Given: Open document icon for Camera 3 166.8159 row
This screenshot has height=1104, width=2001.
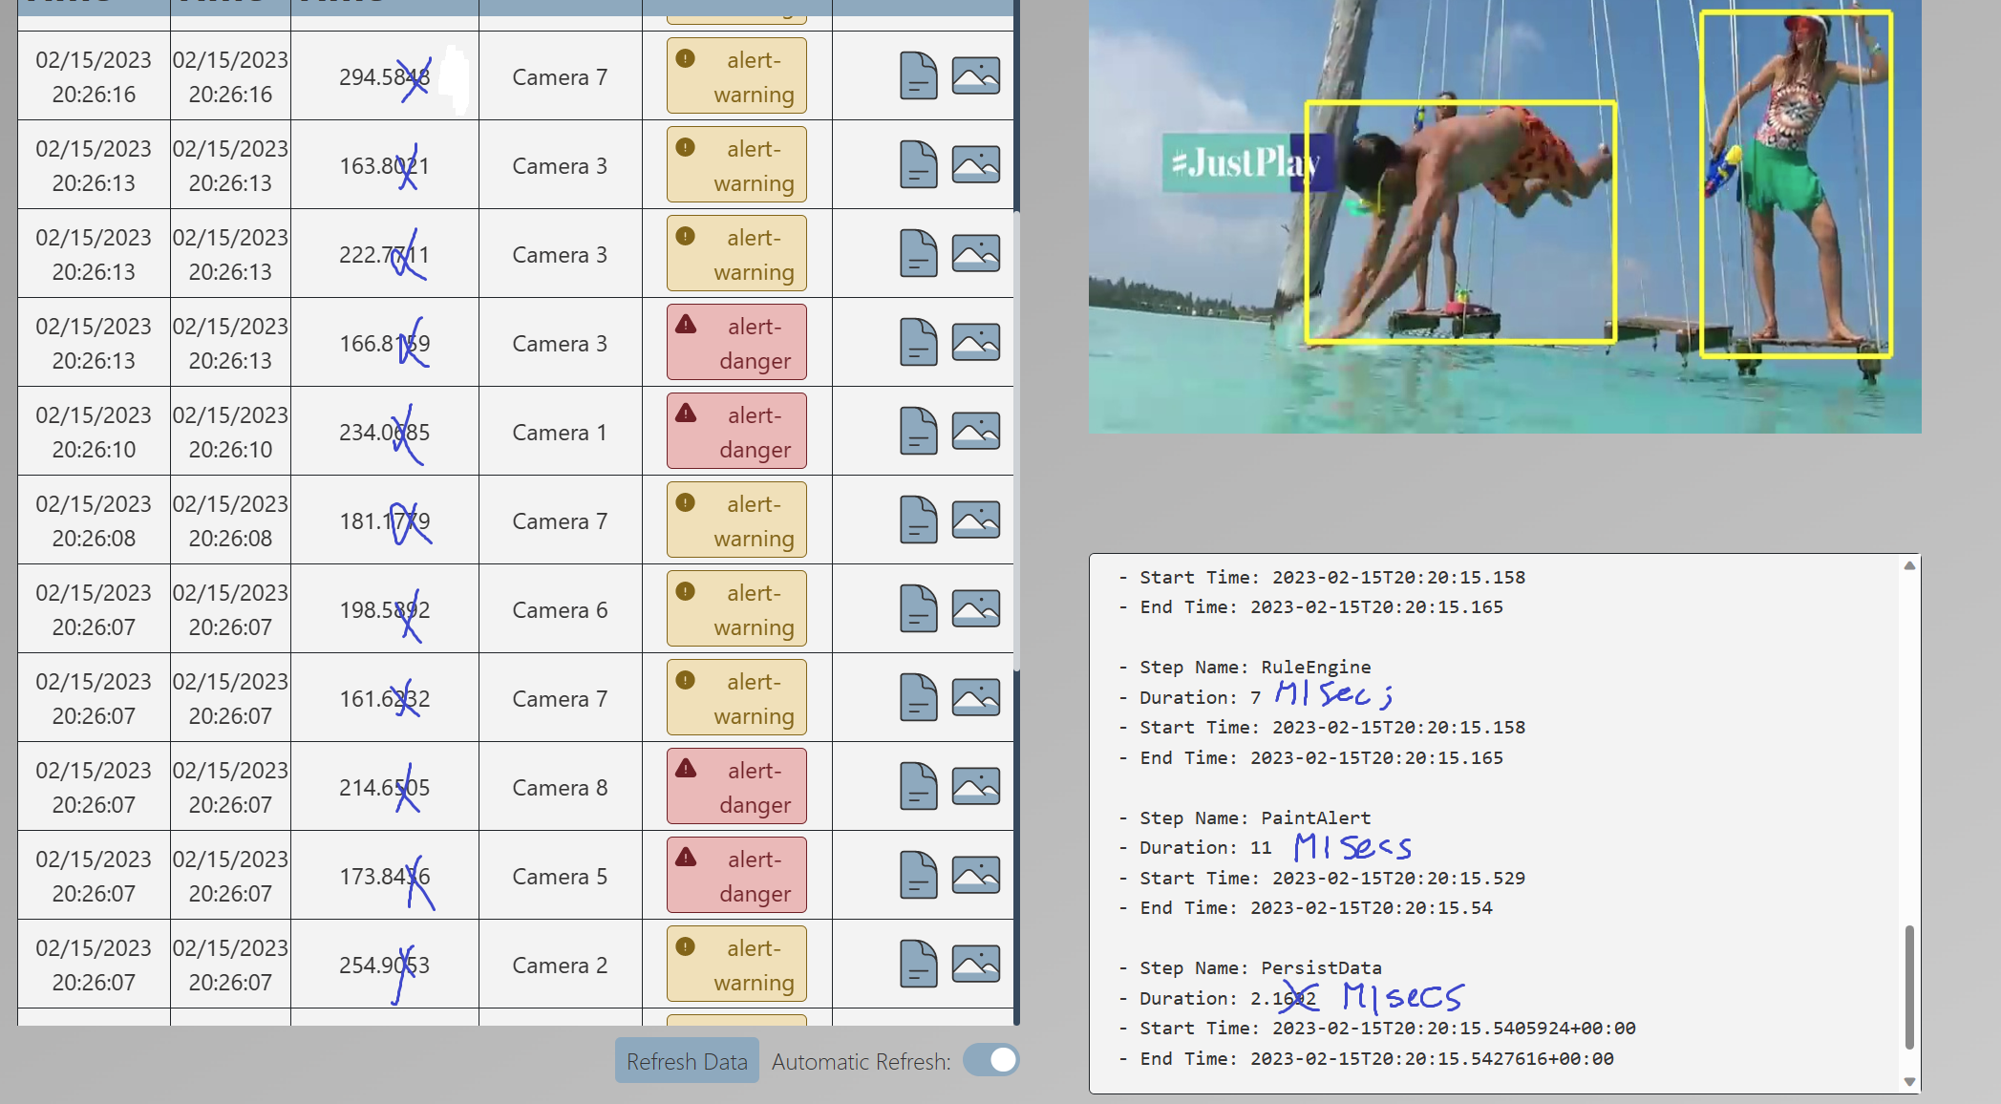Looking at the screenshot, I should pyautogui.click(x=918, y=343).
